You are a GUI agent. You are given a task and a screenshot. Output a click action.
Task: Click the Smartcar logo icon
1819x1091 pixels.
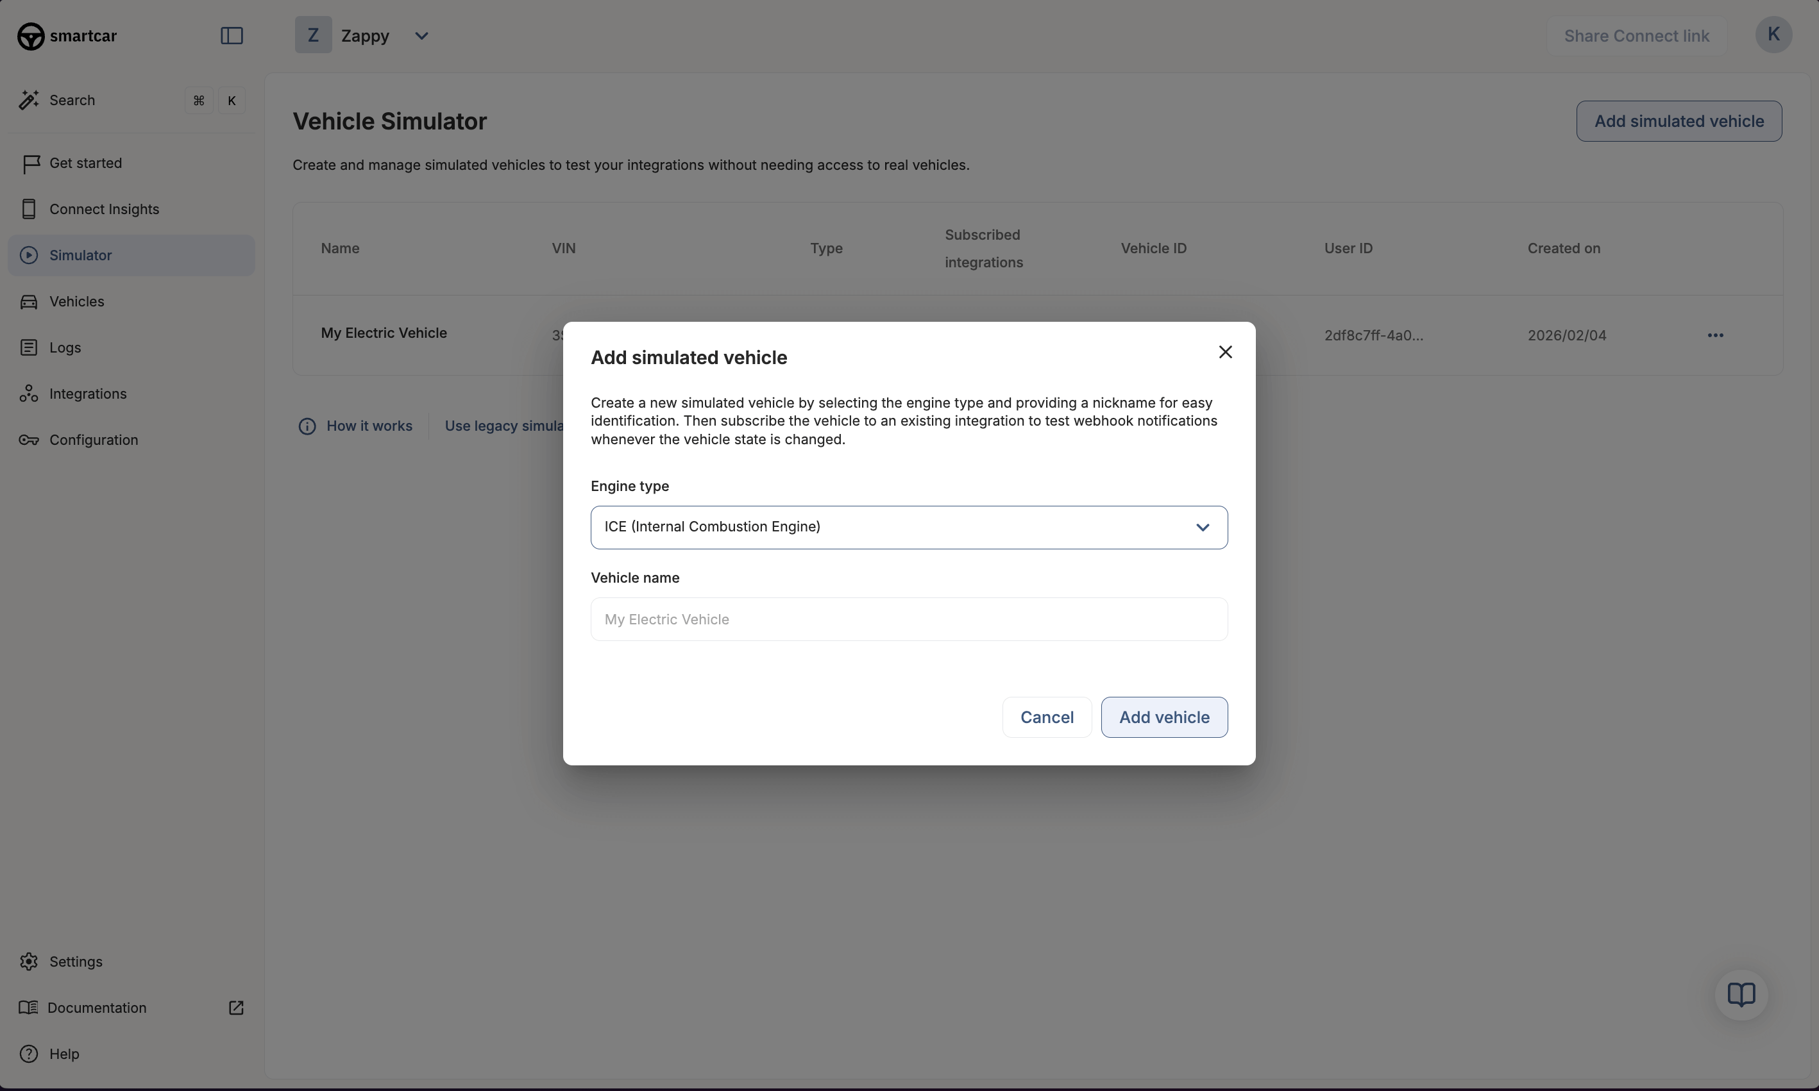coord(30,35)
